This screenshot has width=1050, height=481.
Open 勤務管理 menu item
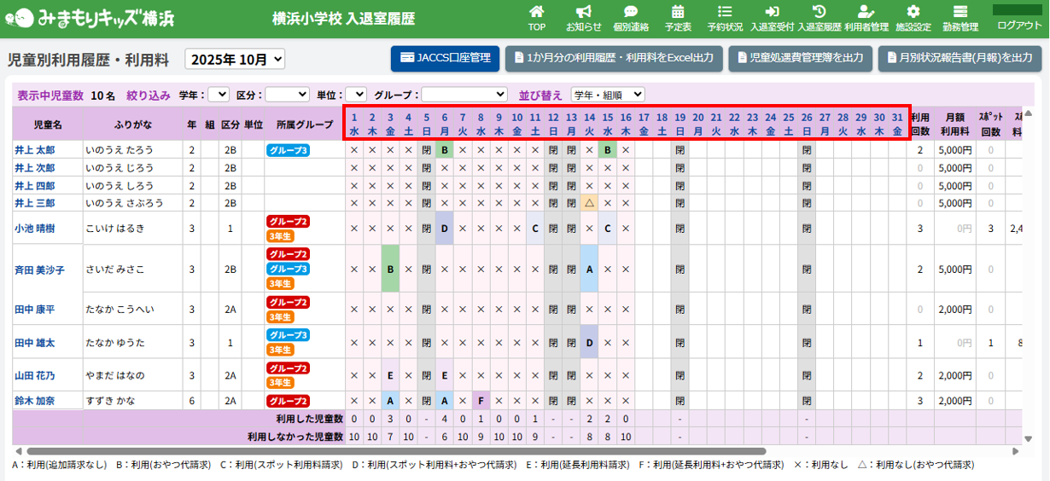pyautogui.click(x=960, y=17)
